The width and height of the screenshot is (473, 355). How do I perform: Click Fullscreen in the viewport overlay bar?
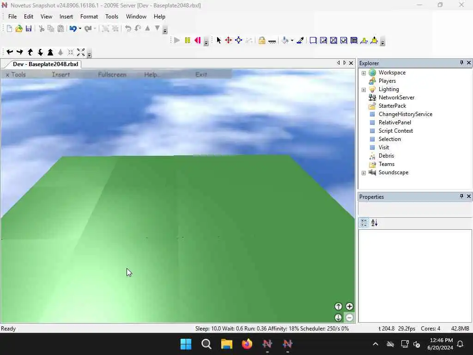[x=112, y=74]
